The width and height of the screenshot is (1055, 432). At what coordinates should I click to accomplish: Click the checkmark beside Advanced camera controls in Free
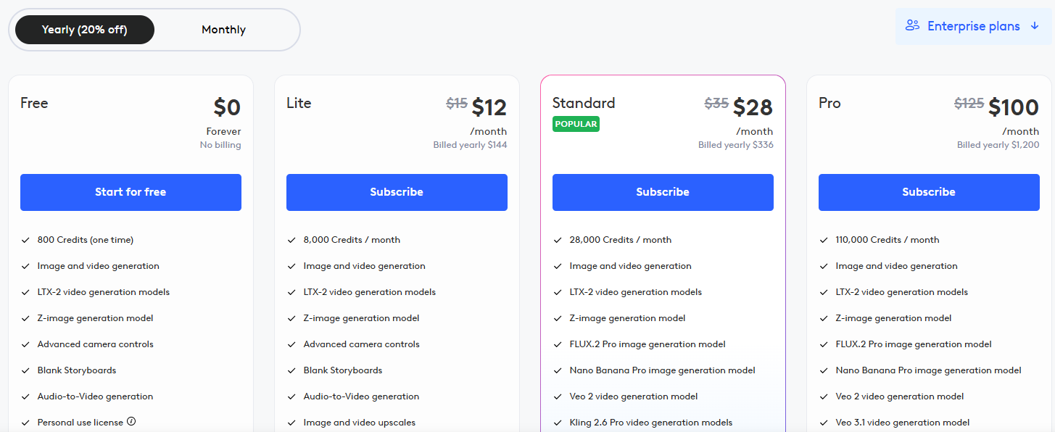[x=25, y=344]
